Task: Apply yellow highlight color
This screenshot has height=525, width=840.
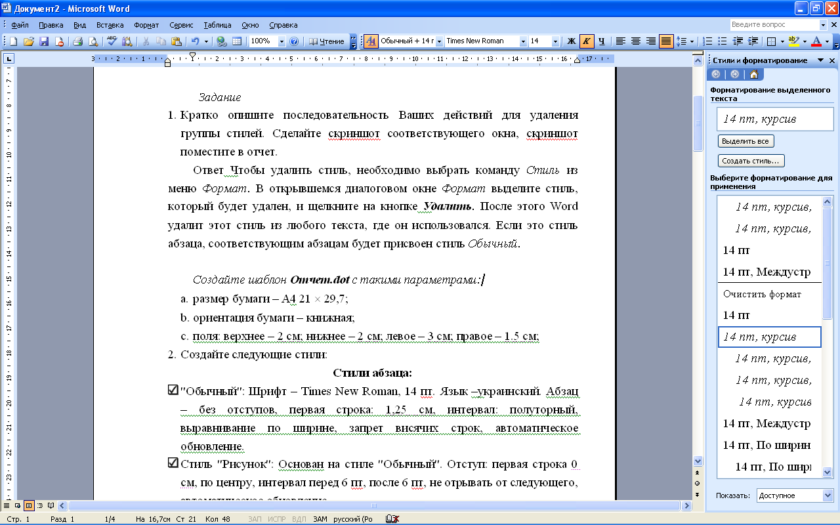Action: 793,41
